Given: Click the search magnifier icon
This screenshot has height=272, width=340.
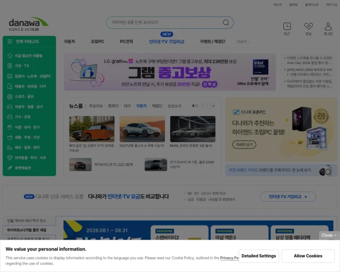Looking at the screenshot, I should [226, 23].
